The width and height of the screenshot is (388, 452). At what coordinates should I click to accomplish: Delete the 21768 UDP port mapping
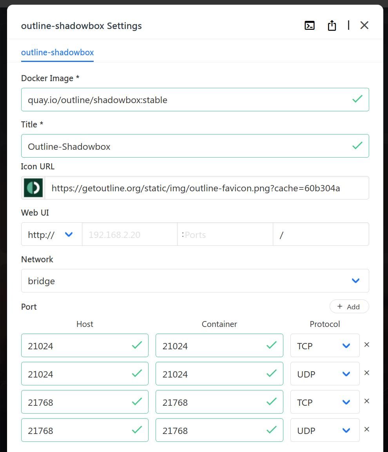[366, 429]
